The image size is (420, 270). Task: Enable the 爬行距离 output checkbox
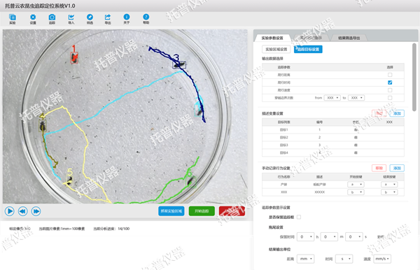(390, 75)
